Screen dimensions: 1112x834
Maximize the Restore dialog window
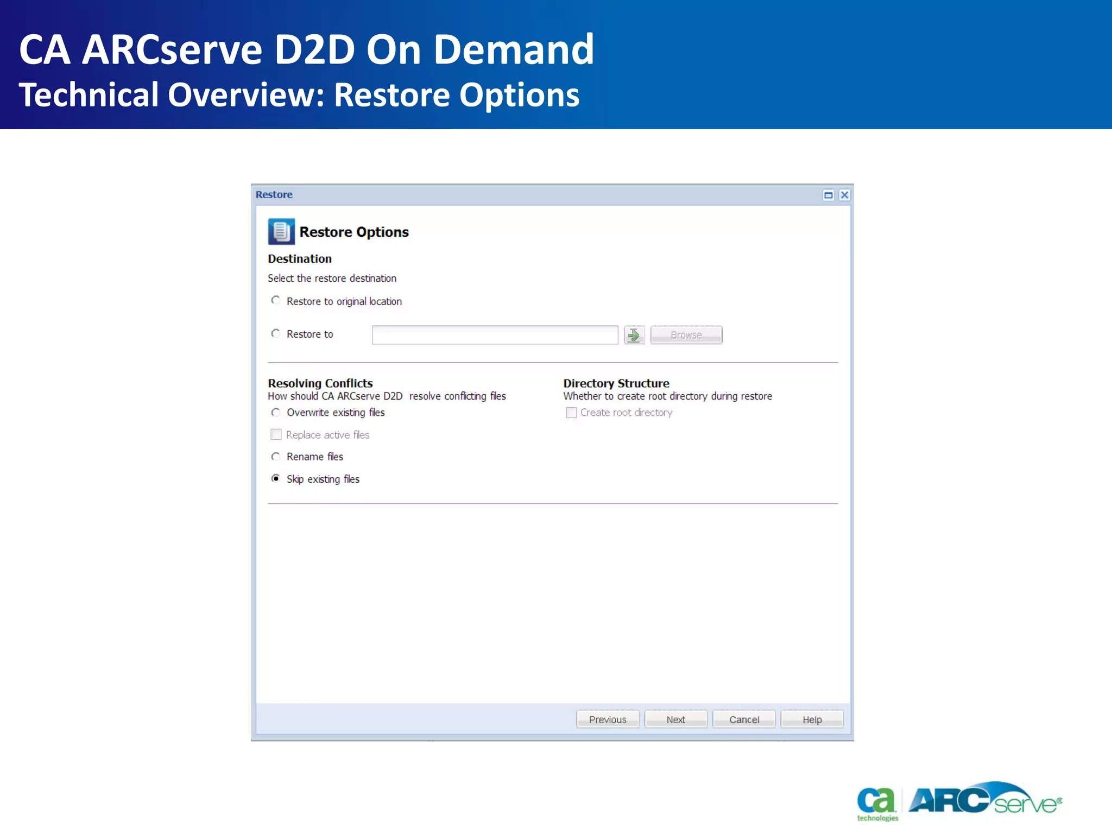[828, 195]
